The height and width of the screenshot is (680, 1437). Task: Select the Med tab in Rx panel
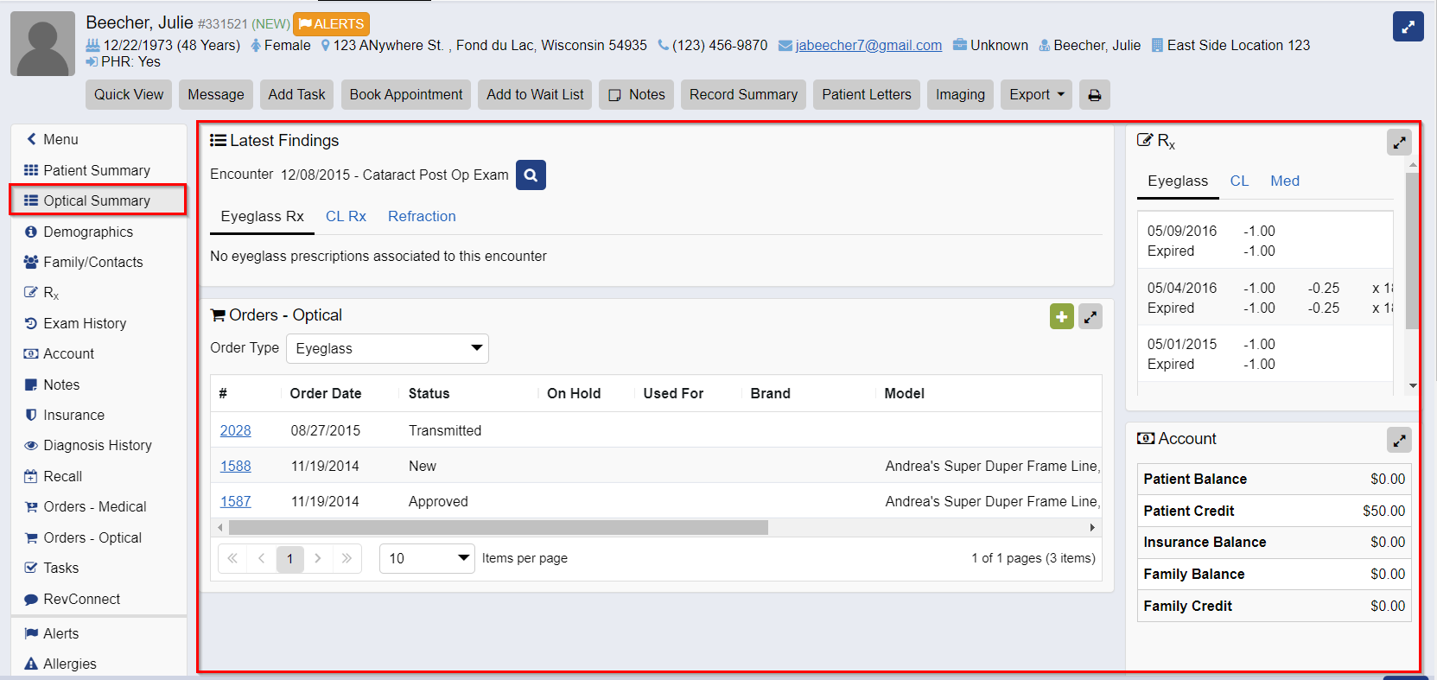[x=1284, y=181]
